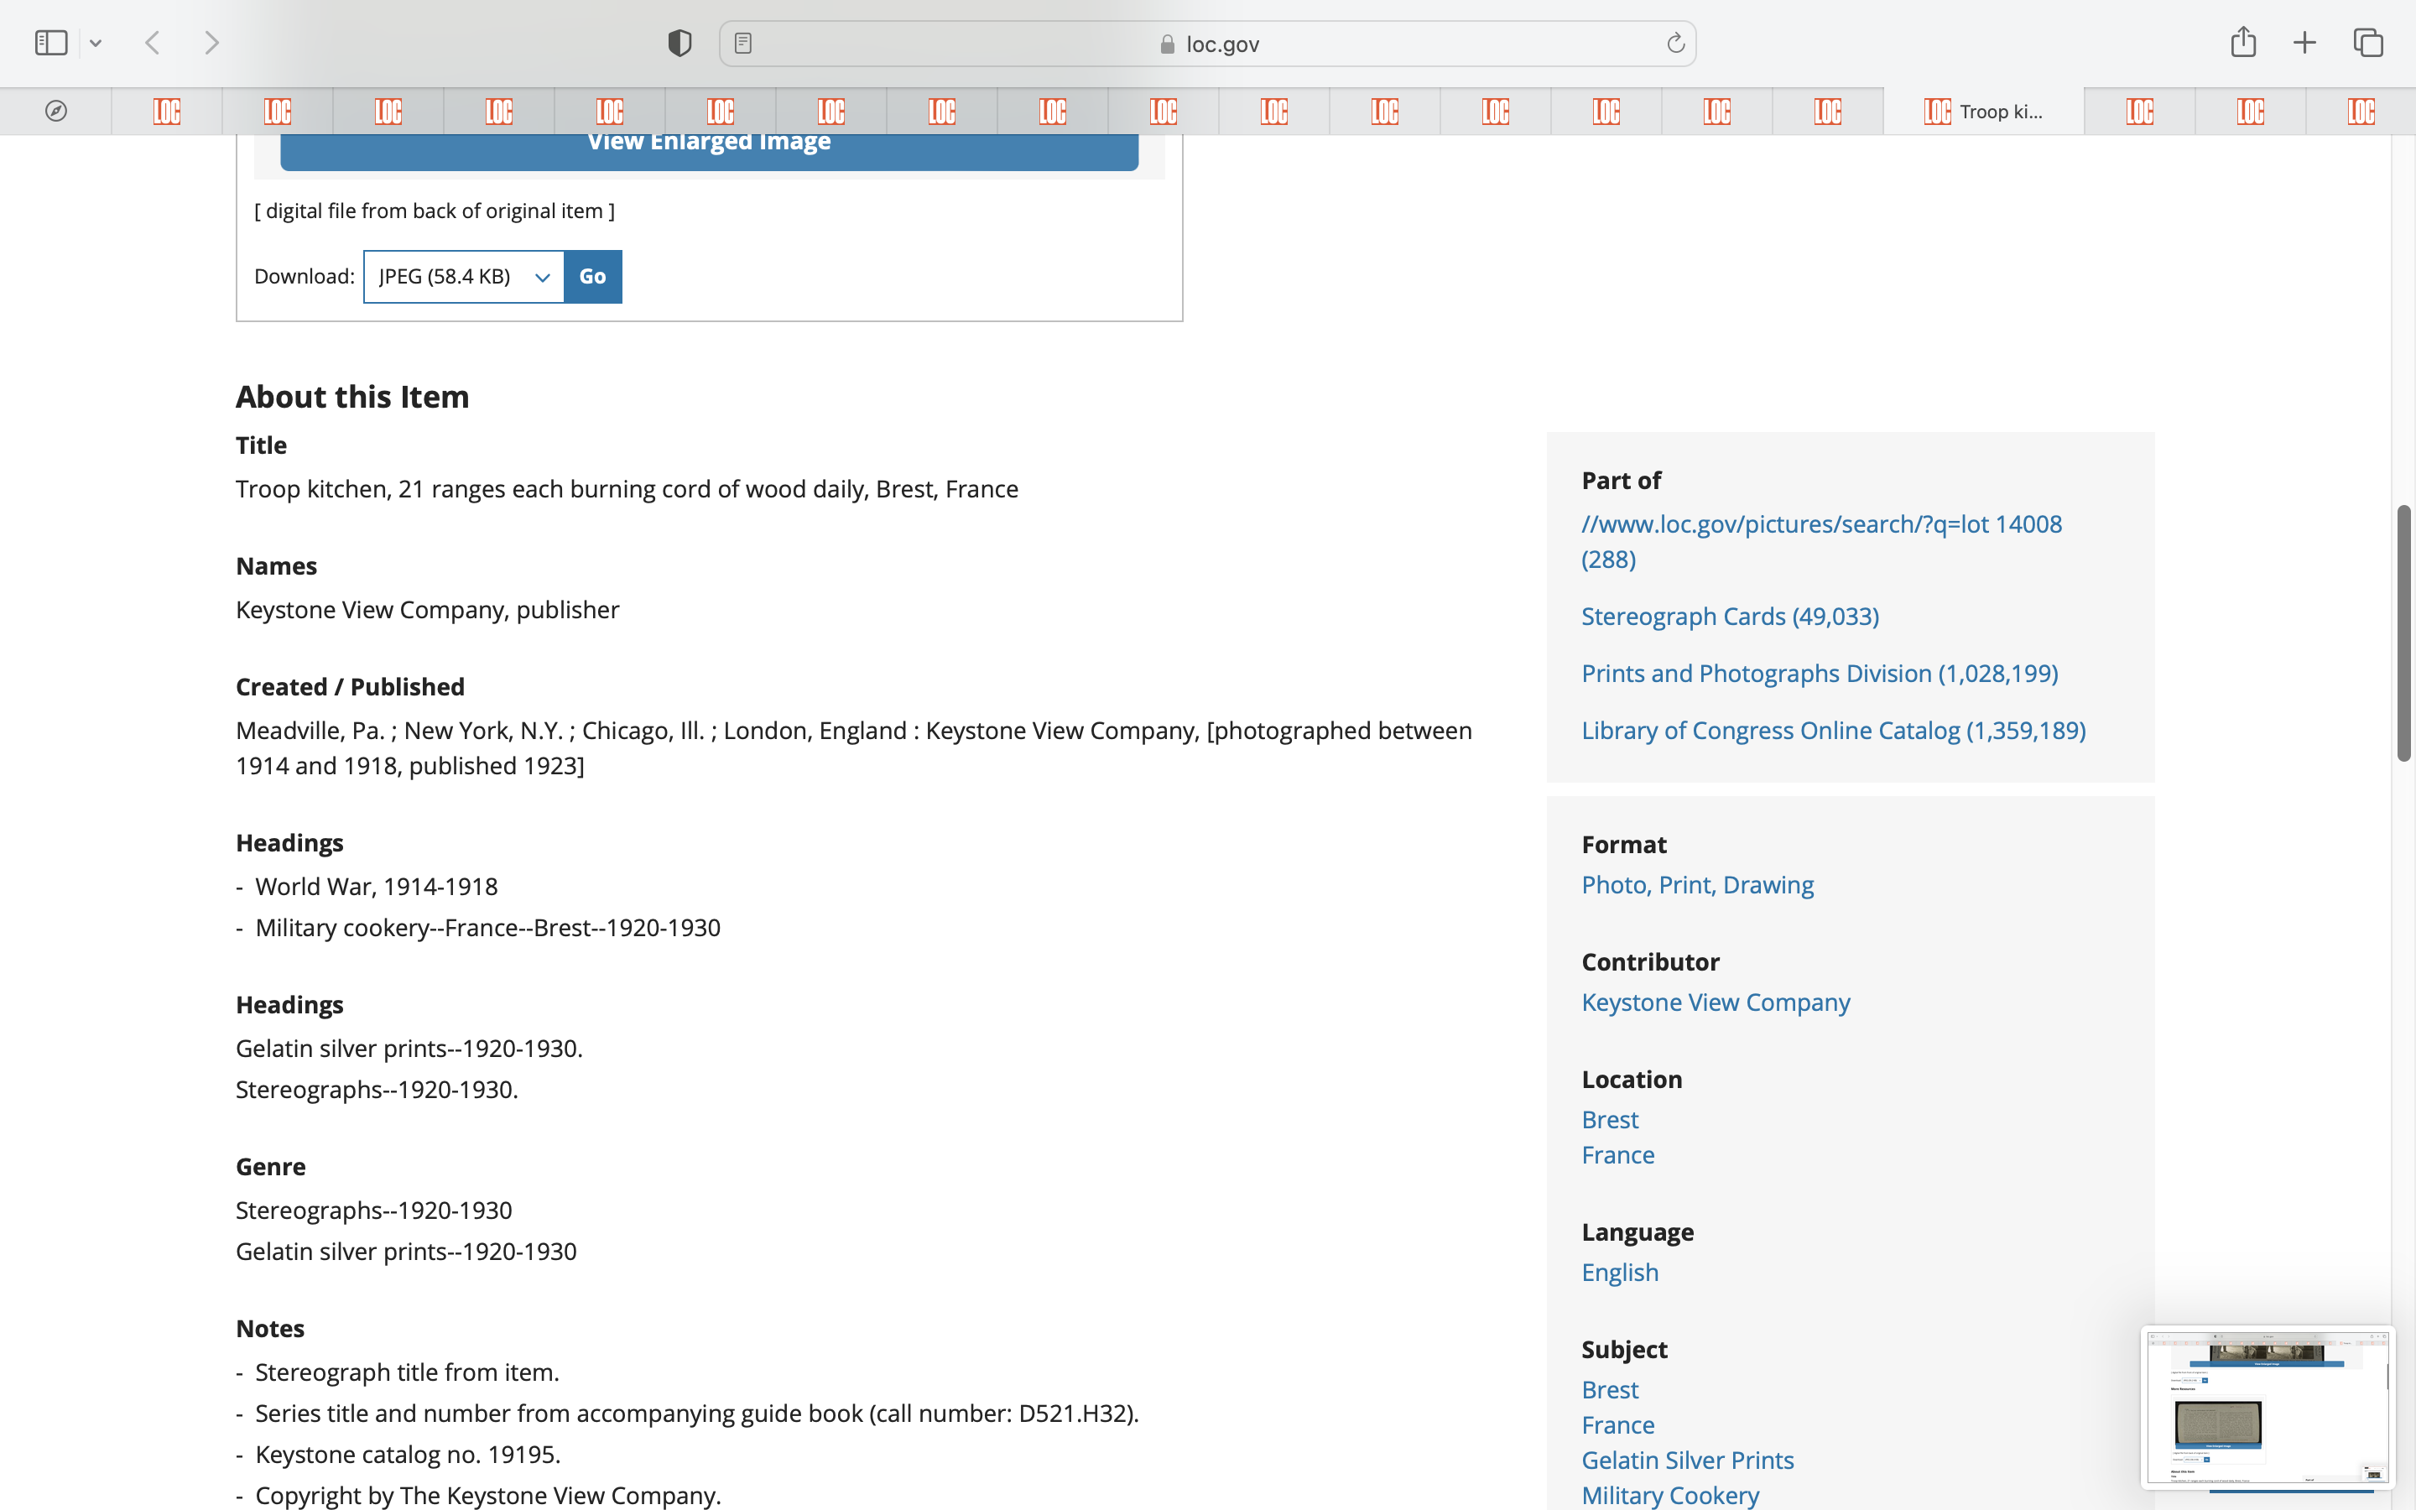
Task: Open the privacy shield report icon
Action: [679, 43]
